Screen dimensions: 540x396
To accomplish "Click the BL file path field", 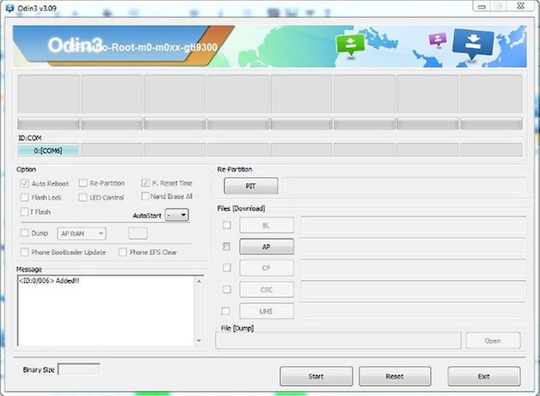I will click(x=413, y=225).
